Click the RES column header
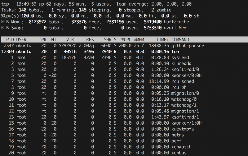This screenshot has height=156, width=248. click(90, 40)
